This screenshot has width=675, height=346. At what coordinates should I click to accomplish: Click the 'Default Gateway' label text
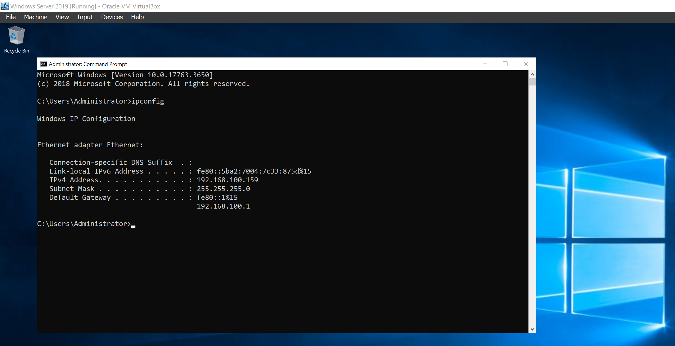click(x=80, y=198)
